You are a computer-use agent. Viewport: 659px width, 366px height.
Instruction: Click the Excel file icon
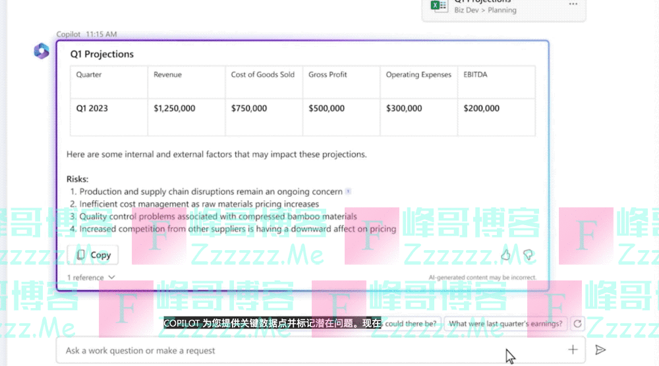437,5
